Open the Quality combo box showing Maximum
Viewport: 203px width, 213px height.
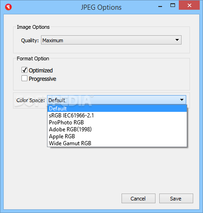[x=111, y=40]
